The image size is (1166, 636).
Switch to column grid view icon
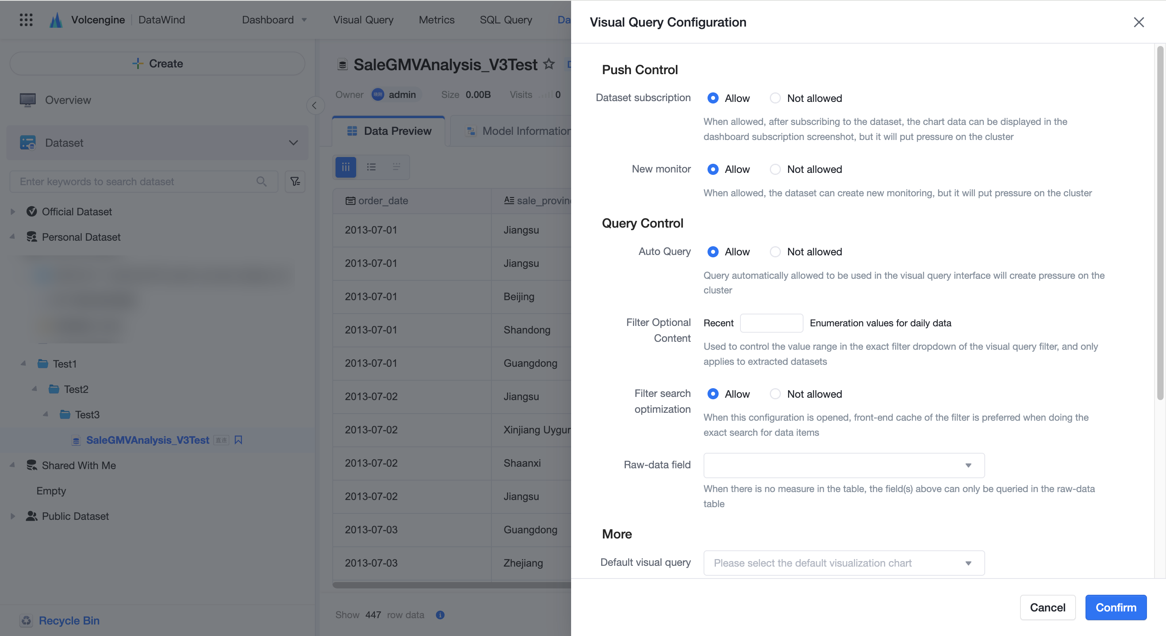(x=346, y=167)
